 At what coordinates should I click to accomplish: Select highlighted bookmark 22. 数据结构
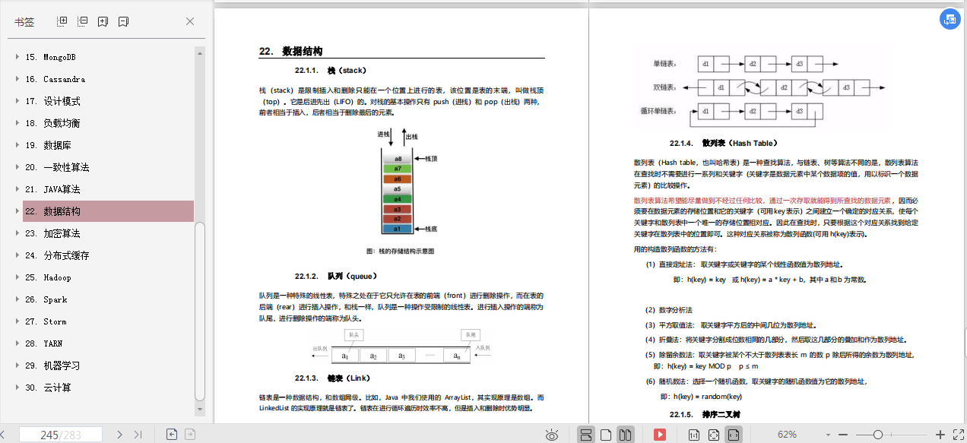point(108,211)
